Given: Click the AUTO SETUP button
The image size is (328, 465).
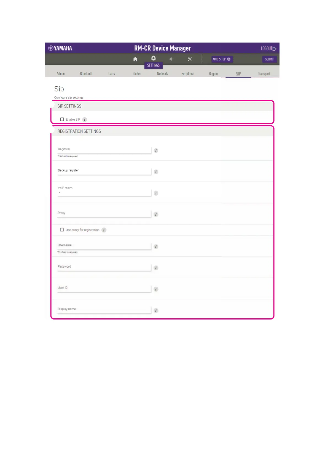Looking at the screenshot, I should (x=222, y=59).
